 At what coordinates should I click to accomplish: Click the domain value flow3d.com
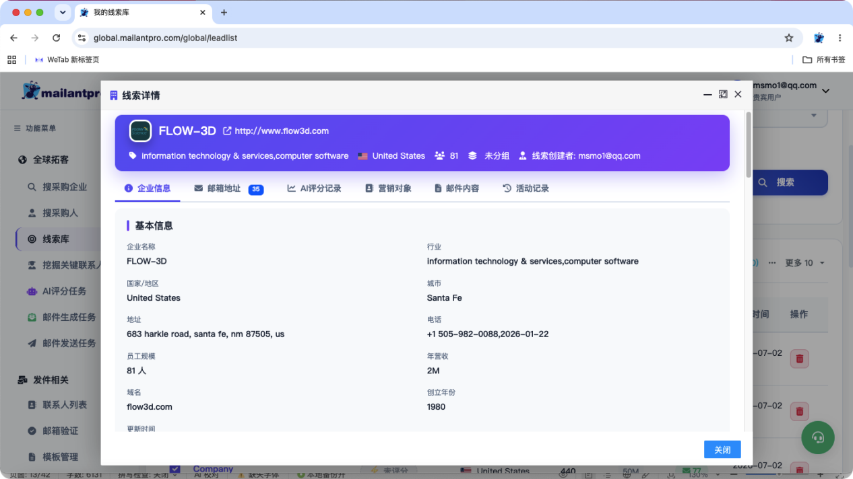pyautogui.click(x=150, y=406)
